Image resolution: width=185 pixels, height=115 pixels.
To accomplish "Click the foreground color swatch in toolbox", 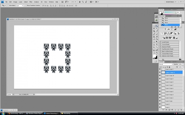I will click(x=154, y=56).
